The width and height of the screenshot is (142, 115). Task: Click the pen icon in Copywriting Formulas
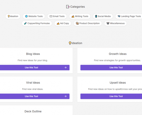(26, 23)
